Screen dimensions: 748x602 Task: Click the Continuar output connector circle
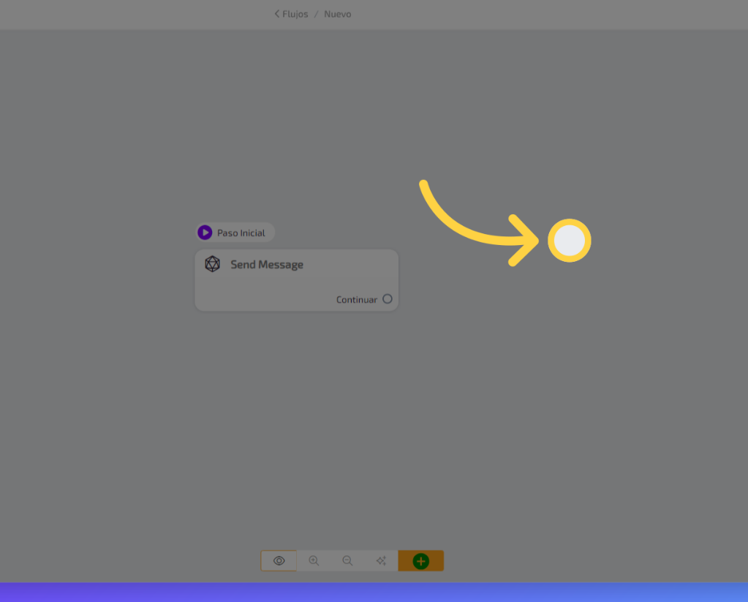[x=388, y=299]
